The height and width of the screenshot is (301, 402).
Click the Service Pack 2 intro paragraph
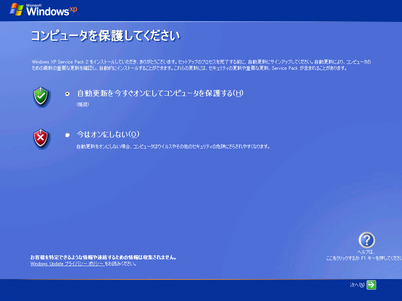coord(200,65)
